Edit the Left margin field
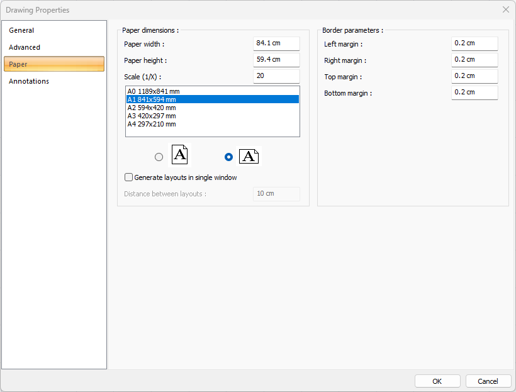This screenshot has height=392, width=516. tap(474, 43)
